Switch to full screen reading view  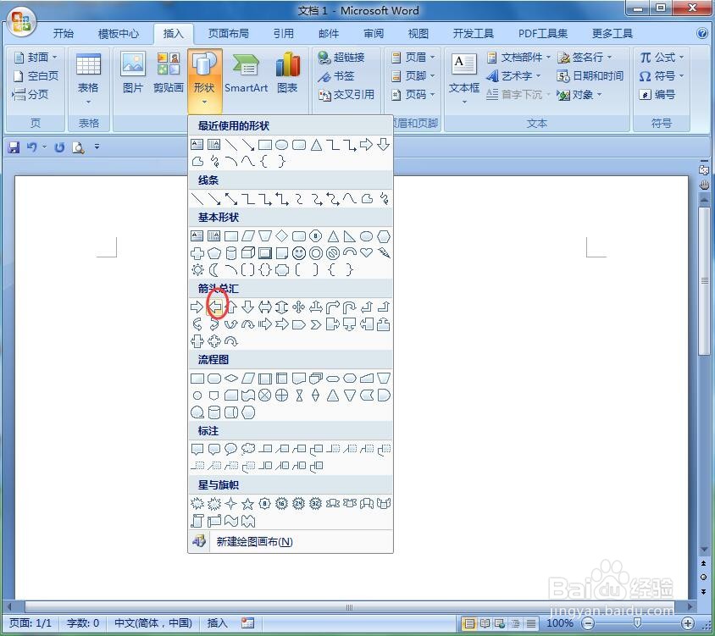(x=485, y=622)
